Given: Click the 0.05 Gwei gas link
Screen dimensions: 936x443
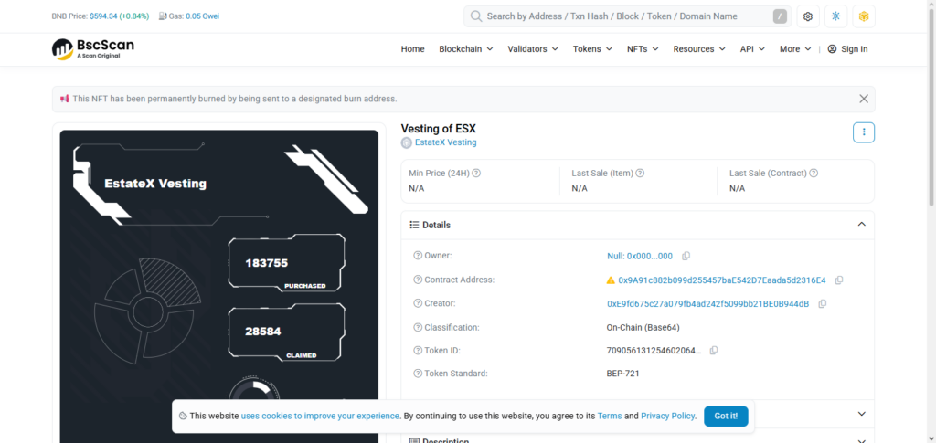Looking at the screenshot, I should 202,16.
